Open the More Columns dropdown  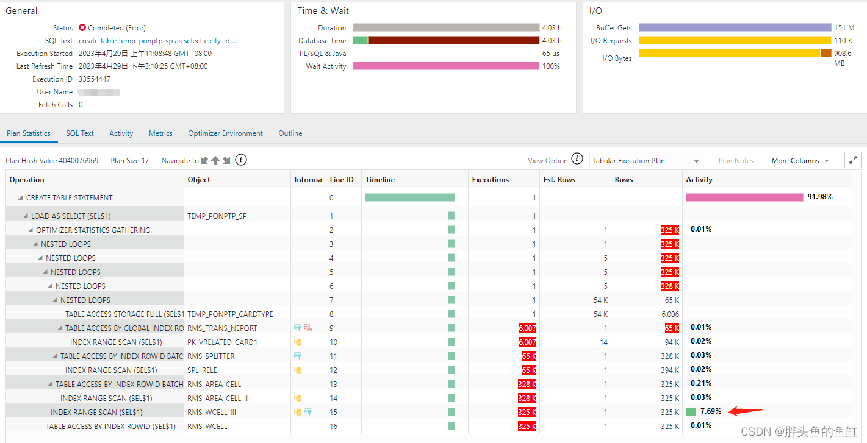click(800, 160)
